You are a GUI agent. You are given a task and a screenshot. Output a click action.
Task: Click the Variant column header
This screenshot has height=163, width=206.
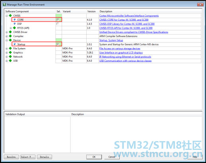coord(74,12)
